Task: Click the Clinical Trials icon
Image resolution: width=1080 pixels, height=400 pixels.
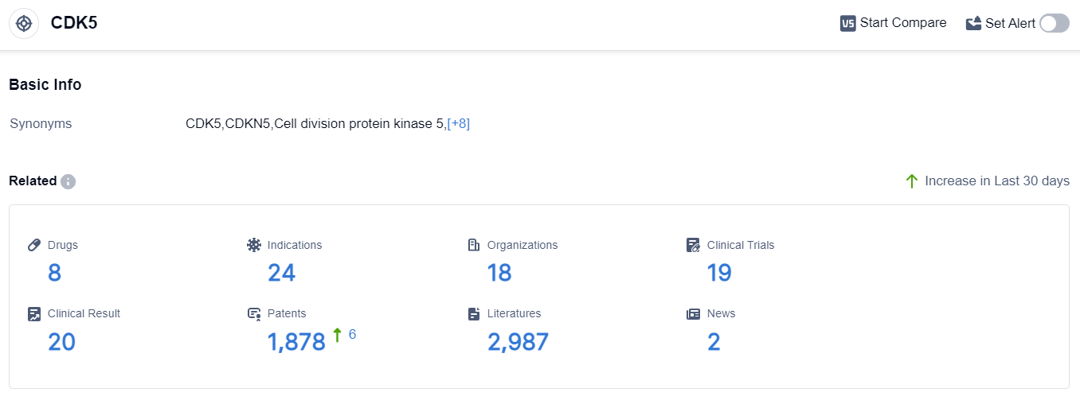Action: pos(694,245)
